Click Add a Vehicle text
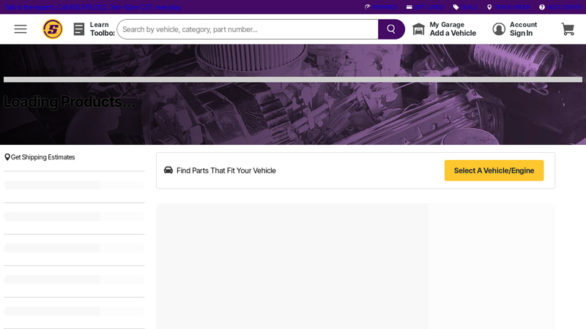 click(453, 34)
